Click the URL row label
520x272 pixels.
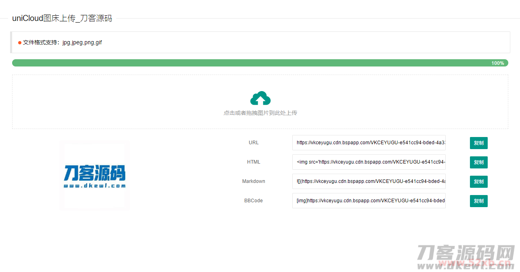pyautogui.click(x=254, y=142)
